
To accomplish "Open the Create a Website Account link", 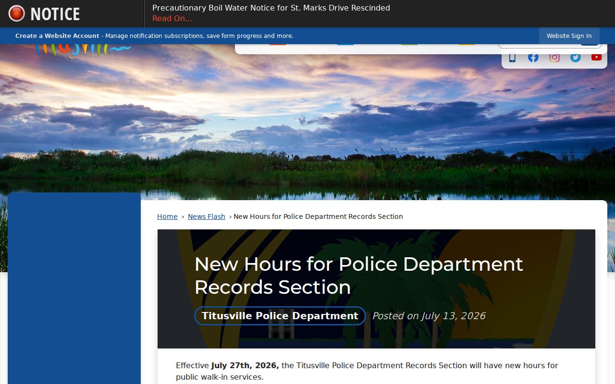I will [57, 36].
